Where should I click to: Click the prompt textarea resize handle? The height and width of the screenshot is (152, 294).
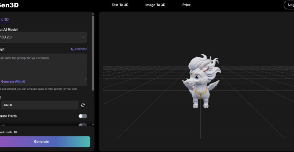point(86,78)
